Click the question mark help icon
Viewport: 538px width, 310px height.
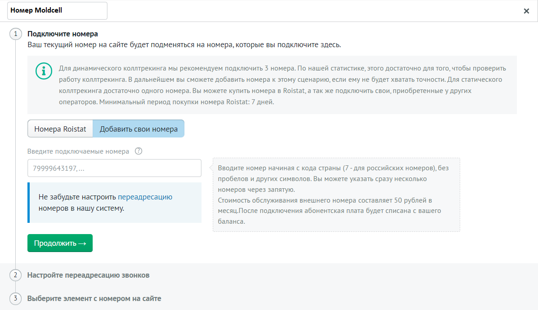click(x=139, y=151)
